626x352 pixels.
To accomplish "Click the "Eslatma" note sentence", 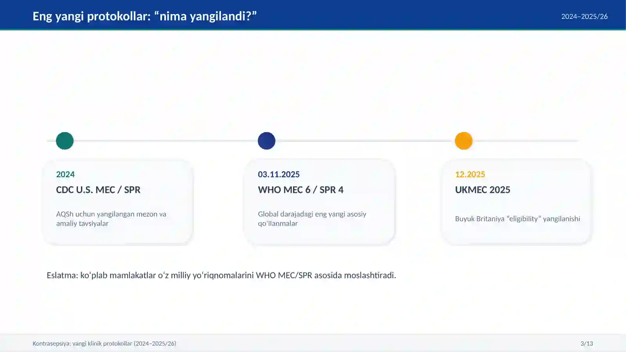I will pyautogui.click(x=221, y=275).
